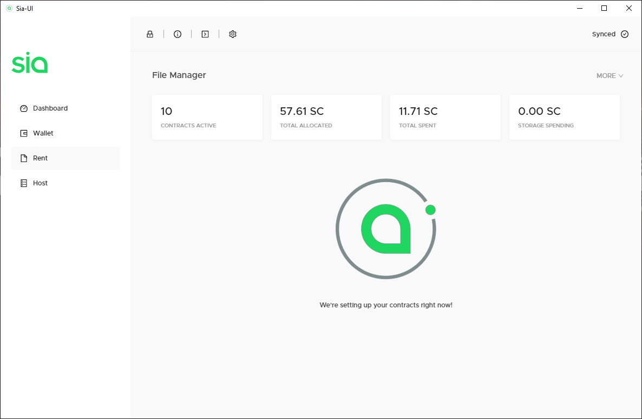642x419 pixels.
Task: Click the Host server icon
Action: pyautogui.click(x=24, y=183)
